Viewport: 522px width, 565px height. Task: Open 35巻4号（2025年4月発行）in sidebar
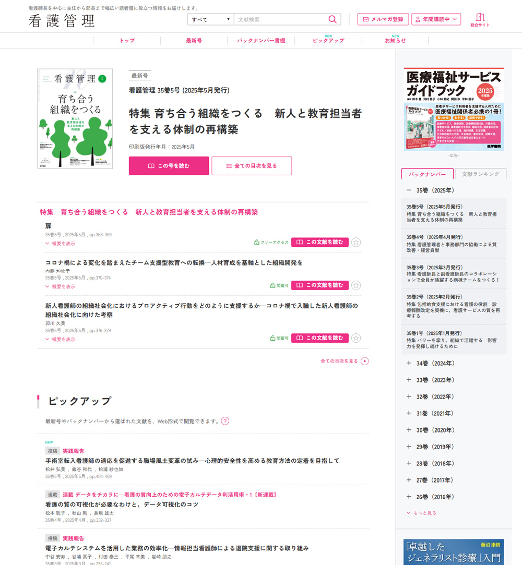(x=454, y=244)
